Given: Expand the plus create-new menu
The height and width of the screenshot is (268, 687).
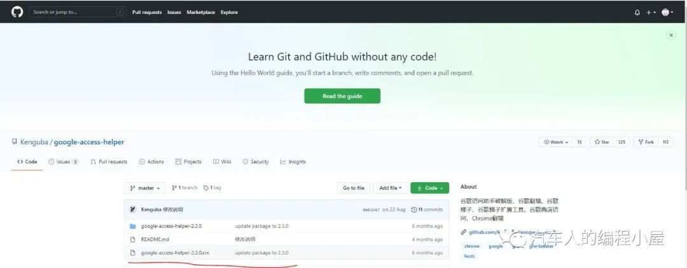Looking at the screenshot, I should [x=651, y=13].
